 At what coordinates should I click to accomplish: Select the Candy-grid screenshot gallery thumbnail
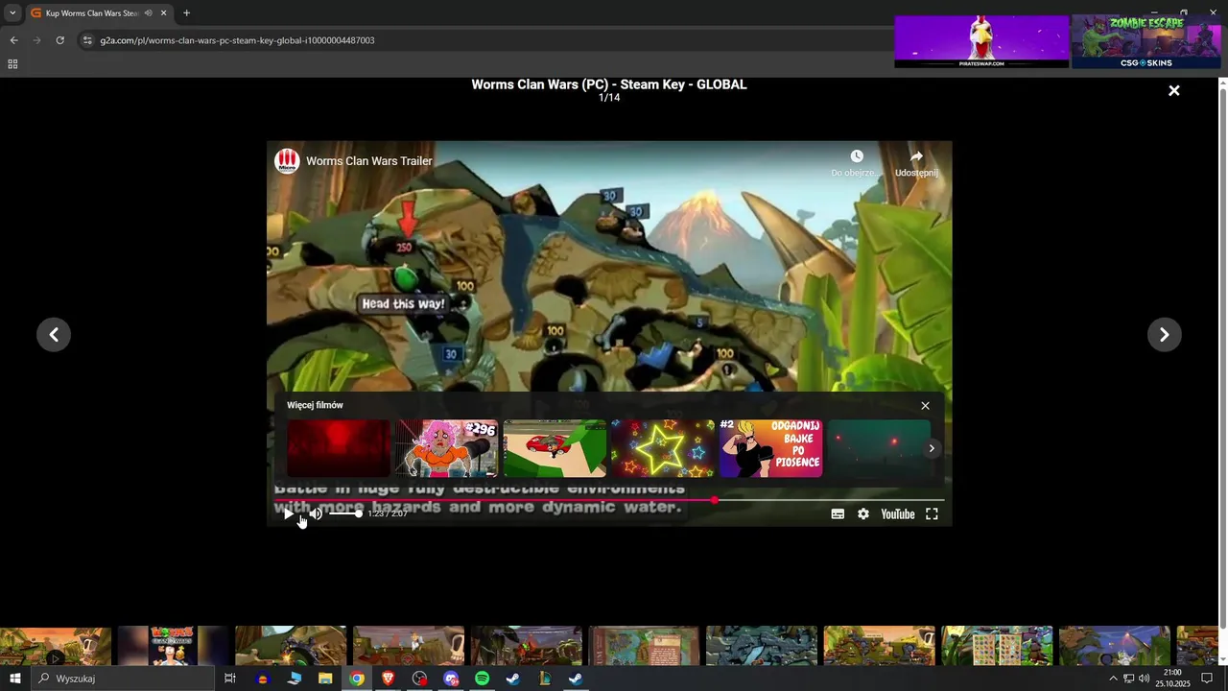(997, 646)
